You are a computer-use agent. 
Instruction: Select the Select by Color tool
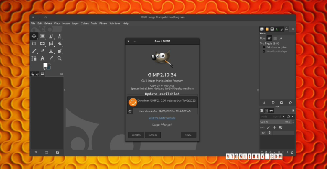(60, 36)
